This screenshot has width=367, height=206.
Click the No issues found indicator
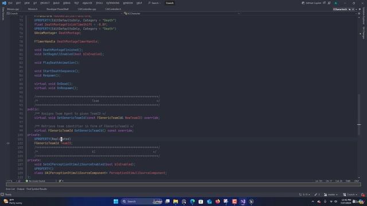click(x=36, y=181)
